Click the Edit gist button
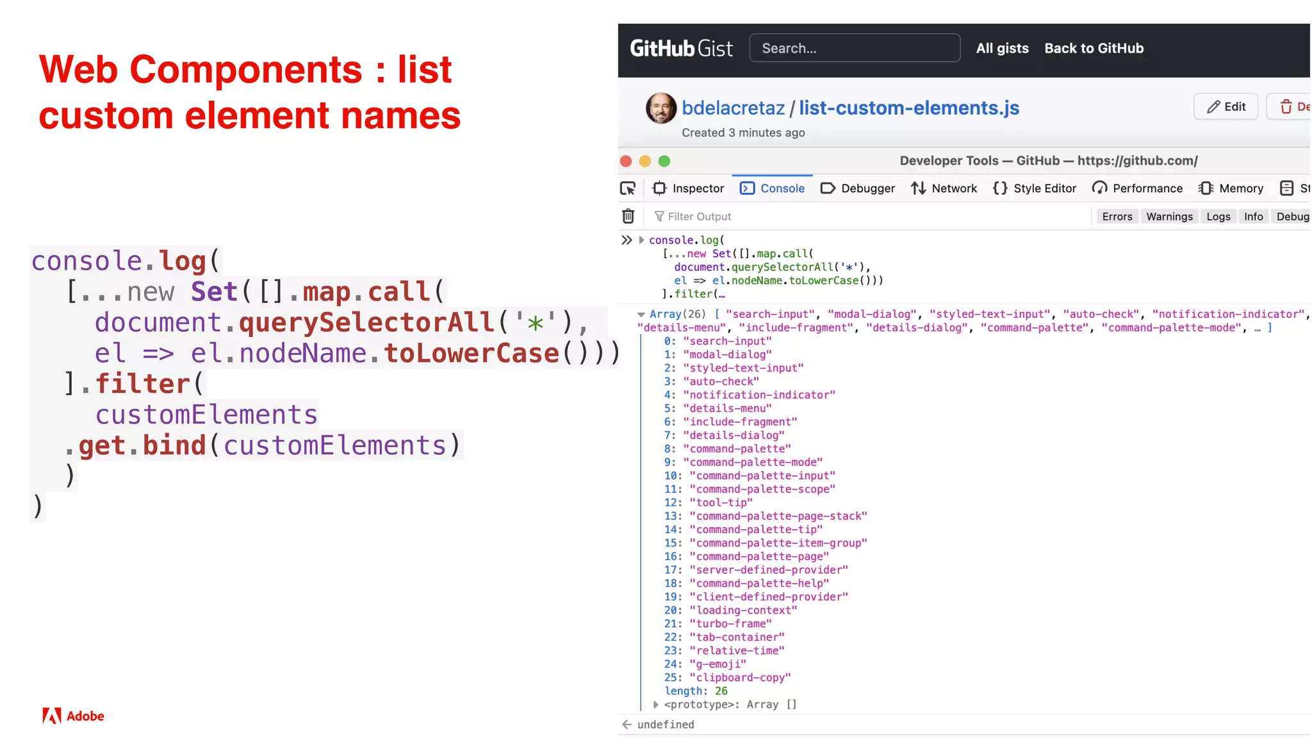The width and height of the screenshot is (1312, 738). [1226, 106]
